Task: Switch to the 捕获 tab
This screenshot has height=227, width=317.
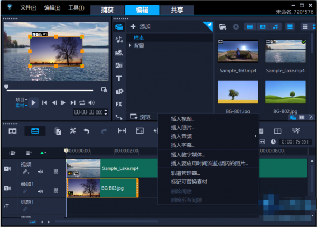Action: coord(107,10)
